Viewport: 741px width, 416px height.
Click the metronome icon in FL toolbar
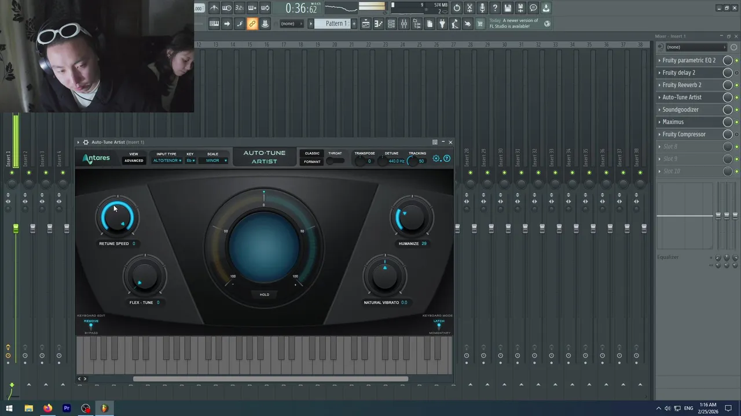pyautogui.click(x=214, y=8)
